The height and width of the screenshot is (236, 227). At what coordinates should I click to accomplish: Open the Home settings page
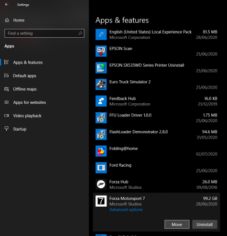[19, 20]
